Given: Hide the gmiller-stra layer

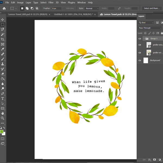Looking at the screenshot, I should click(140, 45).
